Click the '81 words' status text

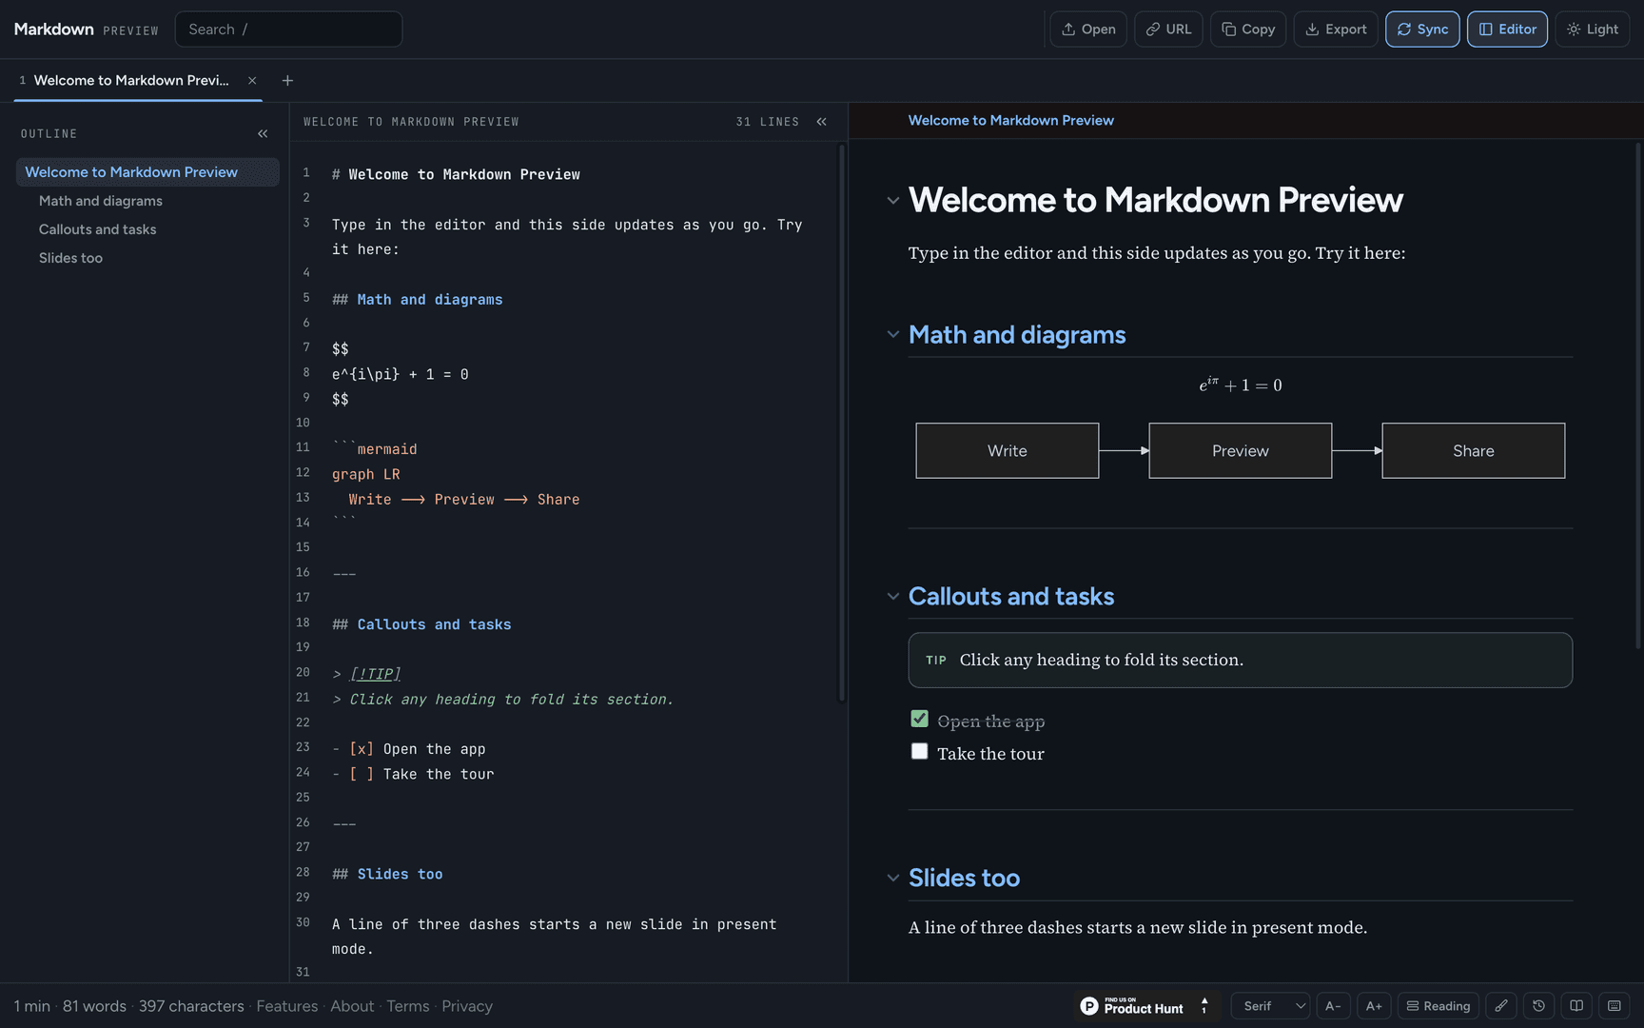coord(94,1006)
